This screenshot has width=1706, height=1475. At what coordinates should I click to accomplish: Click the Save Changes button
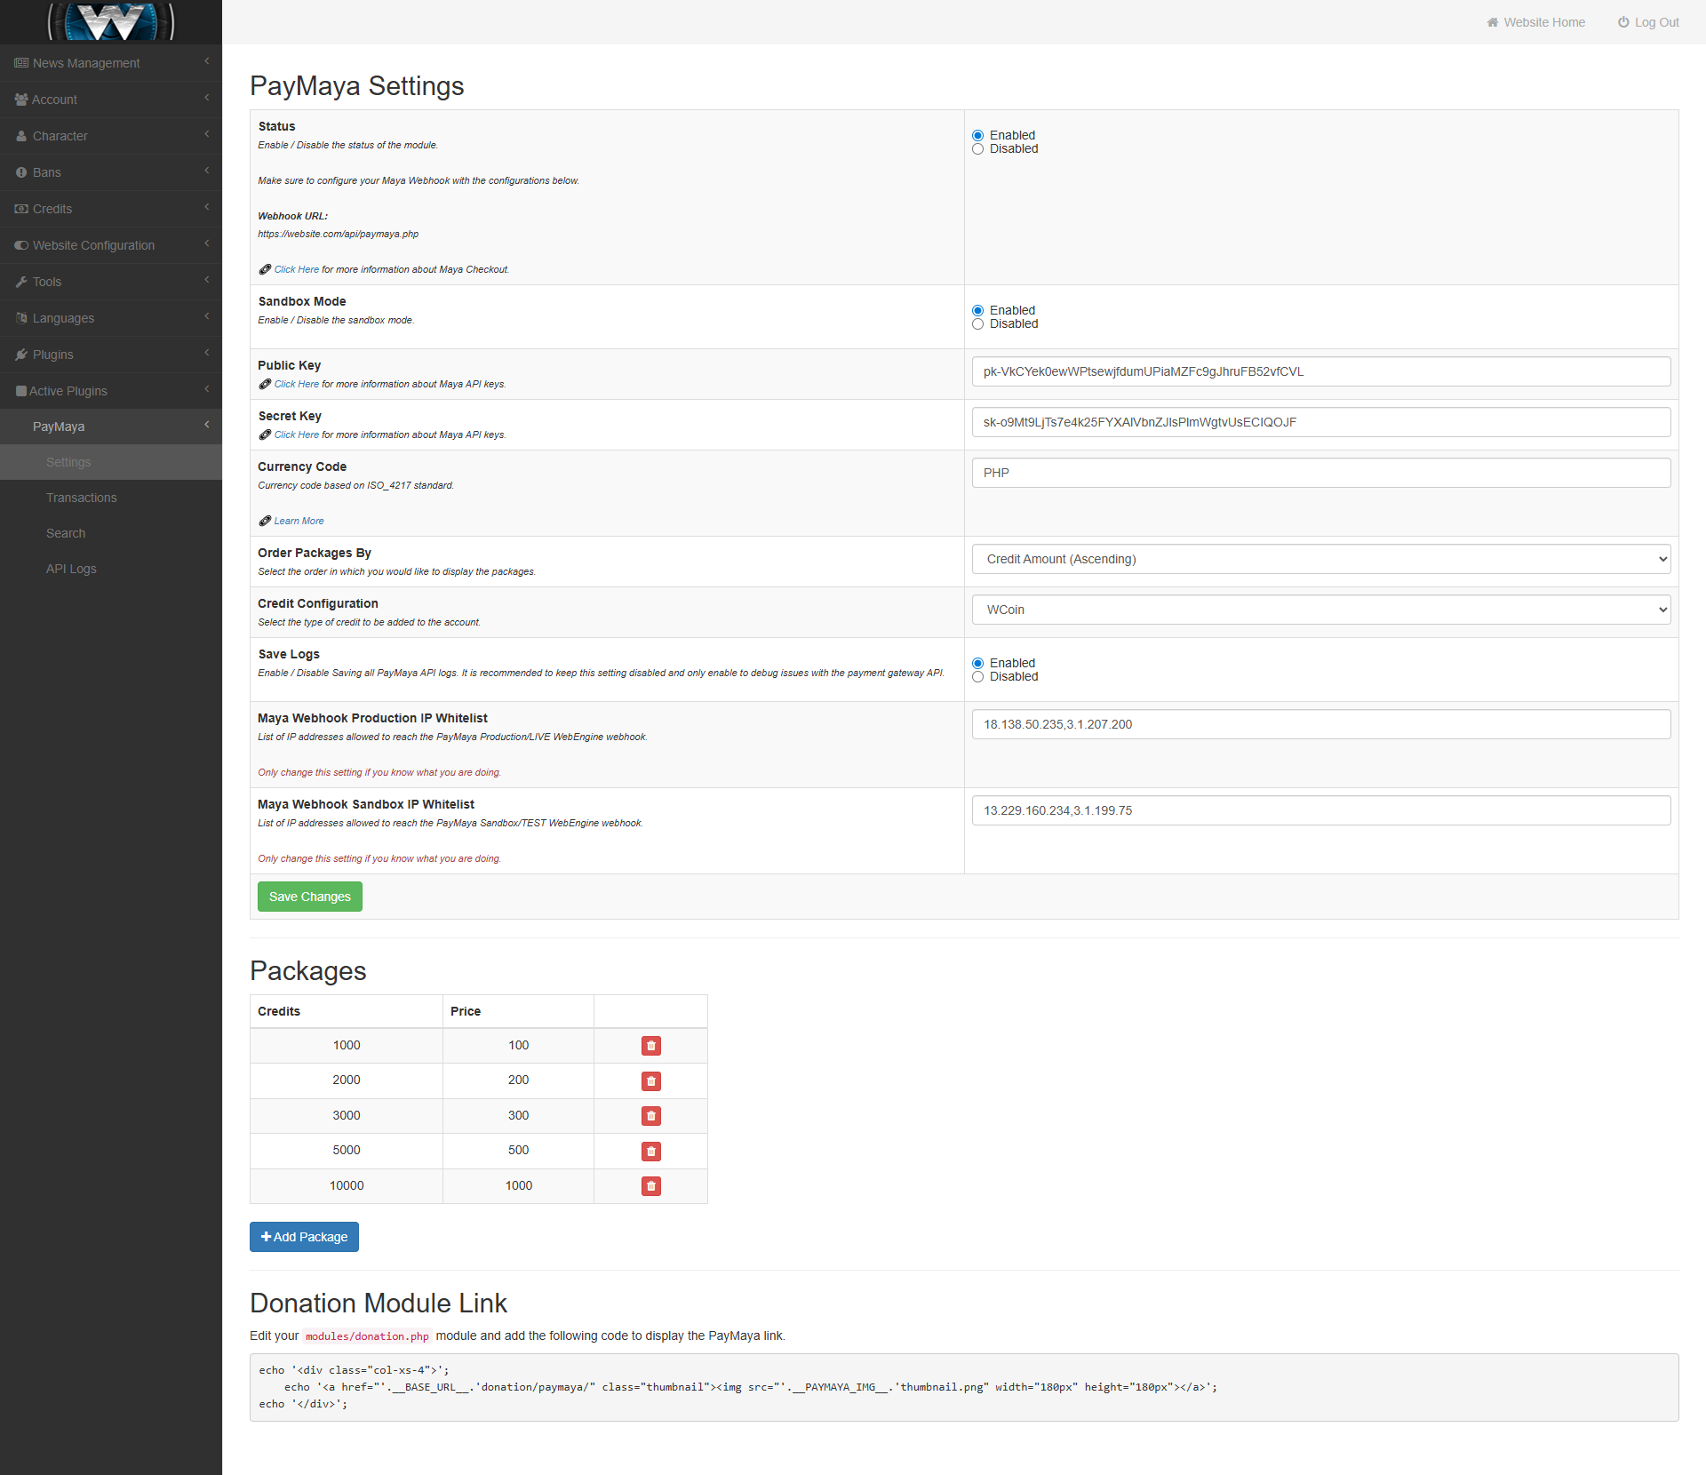pos(309,897)
